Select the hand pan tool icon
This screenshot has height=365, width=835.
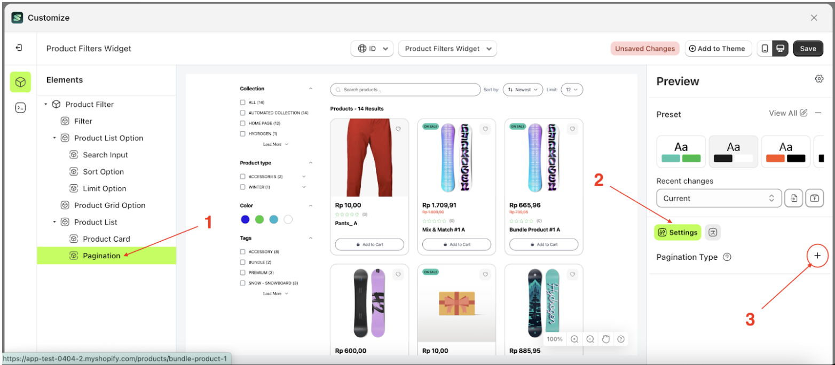[x=605, y=339]
